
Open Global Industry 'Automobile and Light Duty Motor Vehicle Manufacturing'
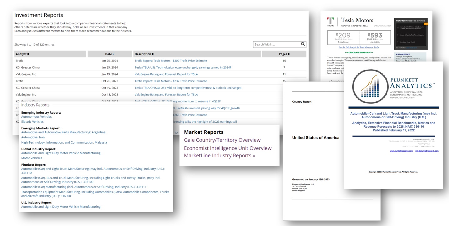tap(61, 153)
